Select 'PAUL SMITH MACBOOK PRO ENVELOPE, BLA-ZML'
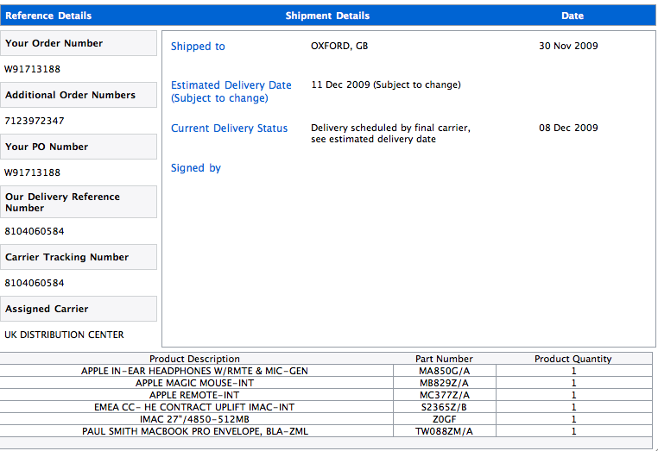 [x=194, y=431]
